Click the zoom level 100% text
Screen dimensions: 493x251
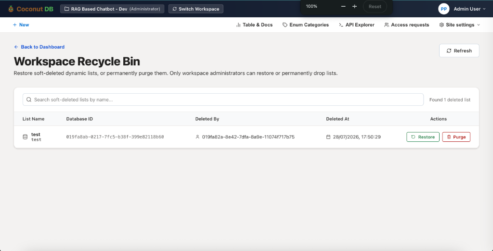(311, 6)
